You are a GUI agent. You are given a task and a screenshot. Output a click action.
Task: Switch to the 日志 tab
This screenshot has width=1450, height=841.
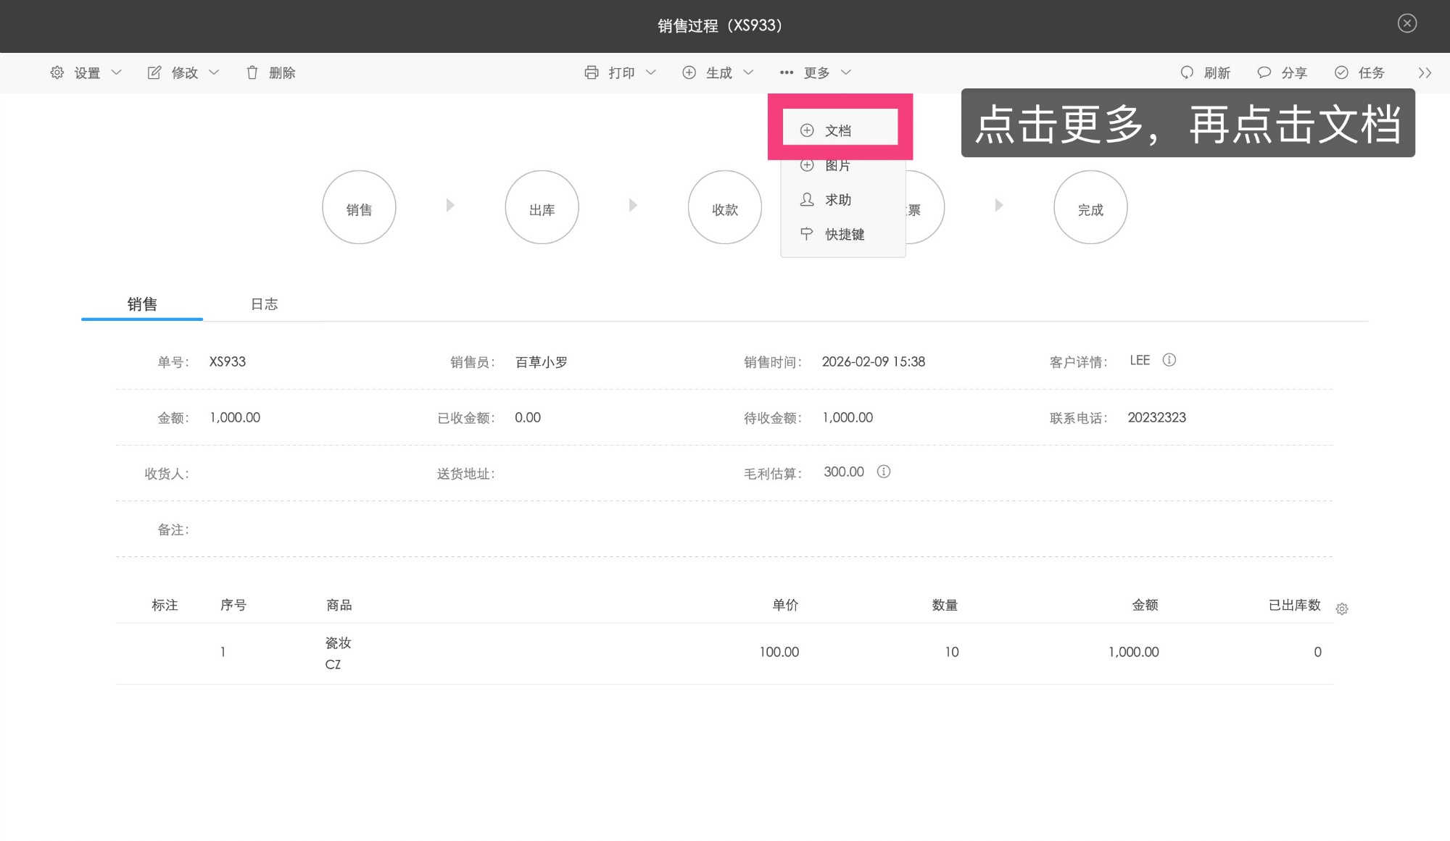(264, 304)
